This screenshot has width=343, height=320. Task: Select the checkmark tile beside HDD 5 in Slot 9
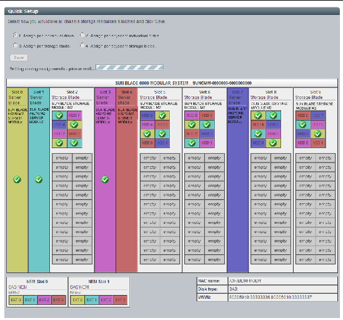(x=303, y=124)
